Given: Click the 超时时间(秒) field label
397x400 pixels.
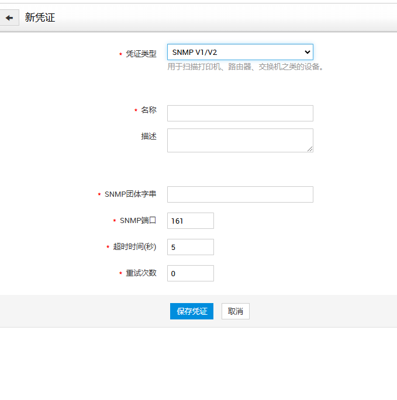Looking at the screenshot, I should coord(135,246).
